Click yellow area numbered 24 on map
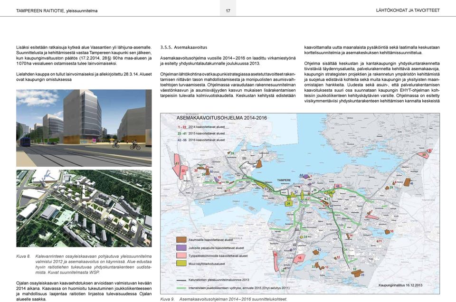Screen dimensions: 456x302 coord(288,203)
